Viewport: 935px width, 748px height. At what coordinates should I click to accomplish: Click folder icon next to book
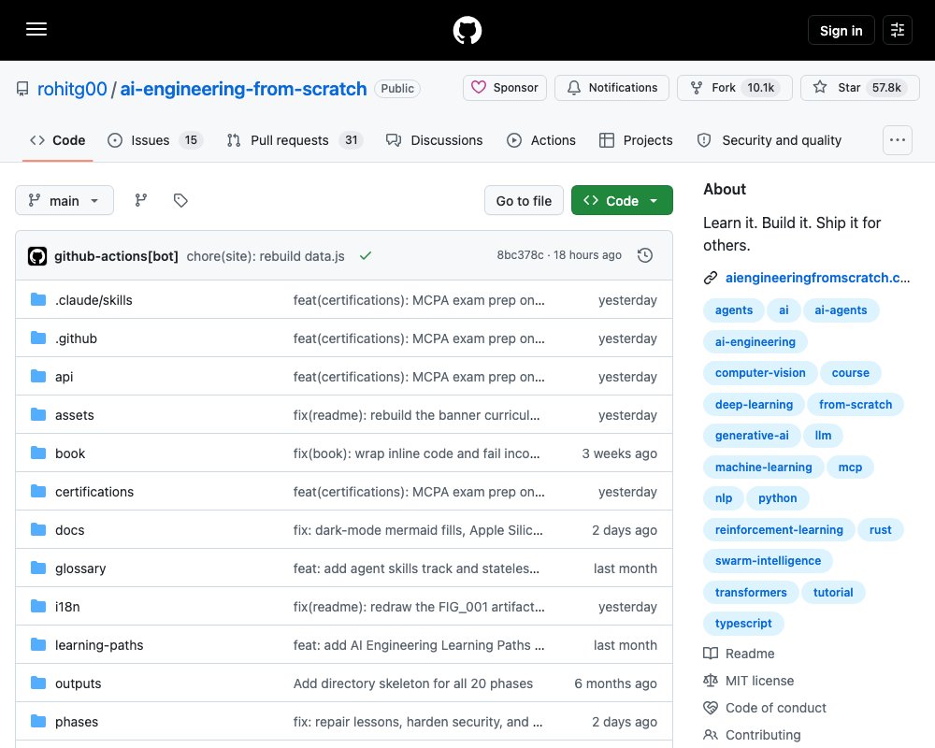[38, 453]
